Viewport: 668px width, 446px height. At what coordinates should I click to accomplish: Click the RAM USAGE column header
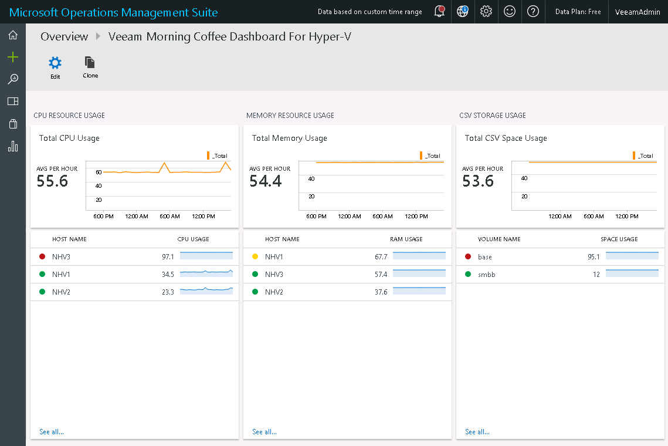click(x=406, y=239)
